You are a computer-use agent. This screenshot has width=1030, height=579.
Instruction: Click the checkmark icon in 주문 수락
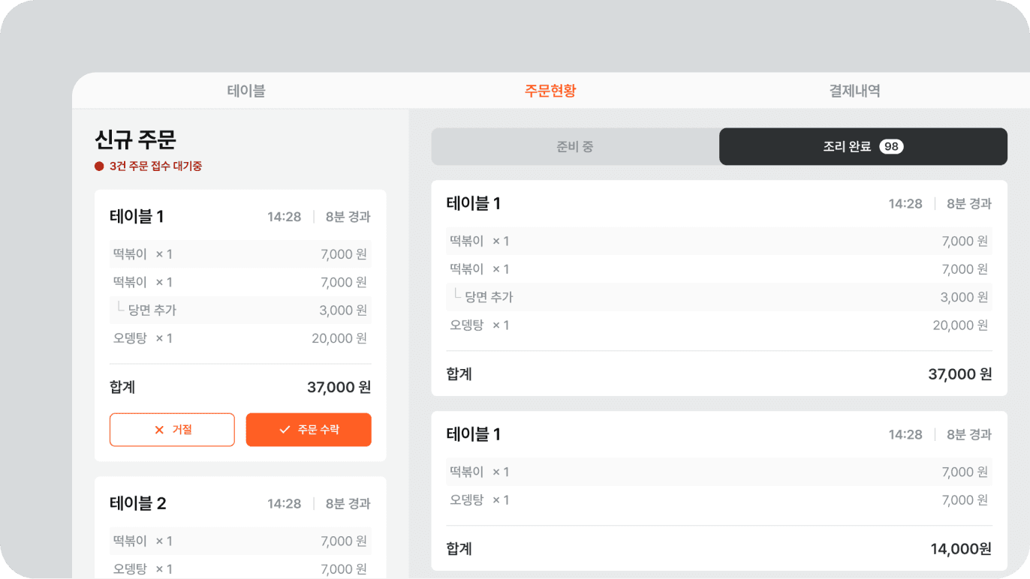[x=285, y=430]
